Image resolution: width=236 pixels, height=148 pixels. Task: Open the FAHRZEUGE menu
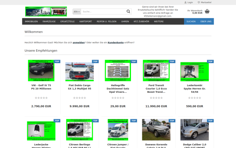point(49,21)
